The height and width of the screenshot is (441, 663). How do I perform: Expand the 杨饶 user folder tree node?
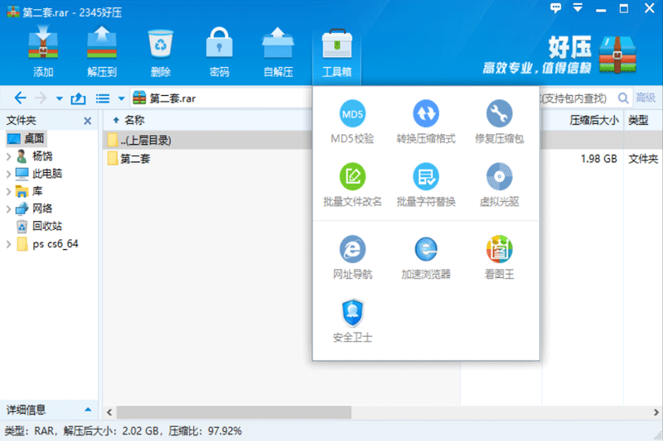point(9,156)
